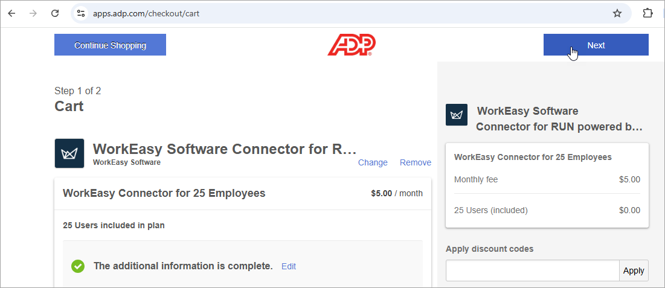Click WorkEasy logo in the summary sidebar
The image size is (665, 288).
point(457,115)
